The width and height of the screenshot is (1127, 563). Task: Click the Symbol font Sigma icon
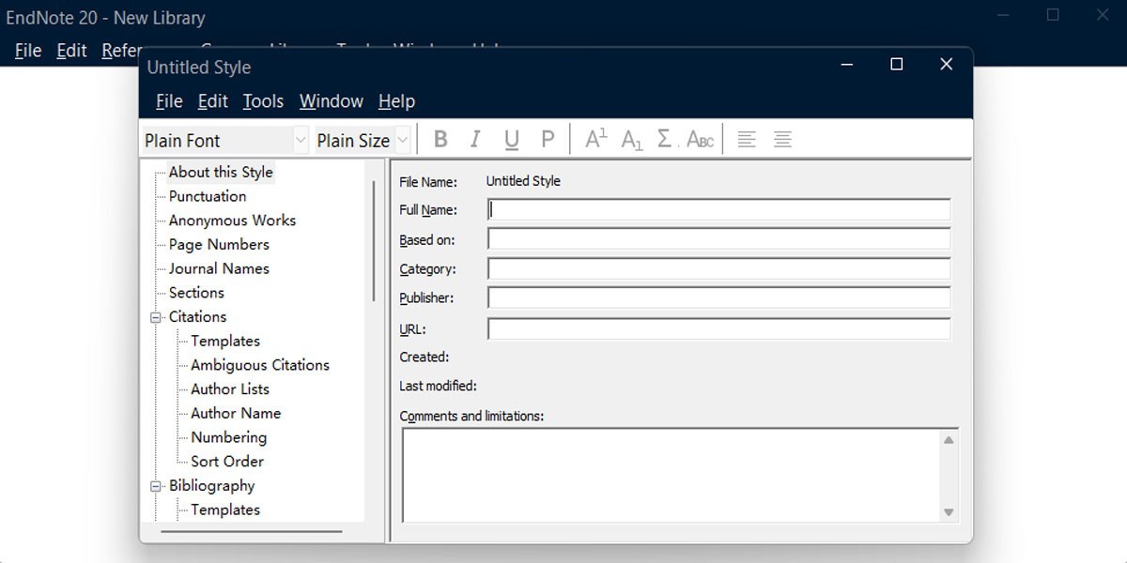[665, 140]
